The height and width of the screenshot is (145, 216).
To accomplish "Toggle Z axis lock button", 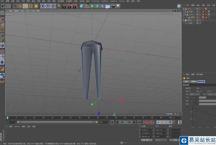I will (x=53, y=6).
